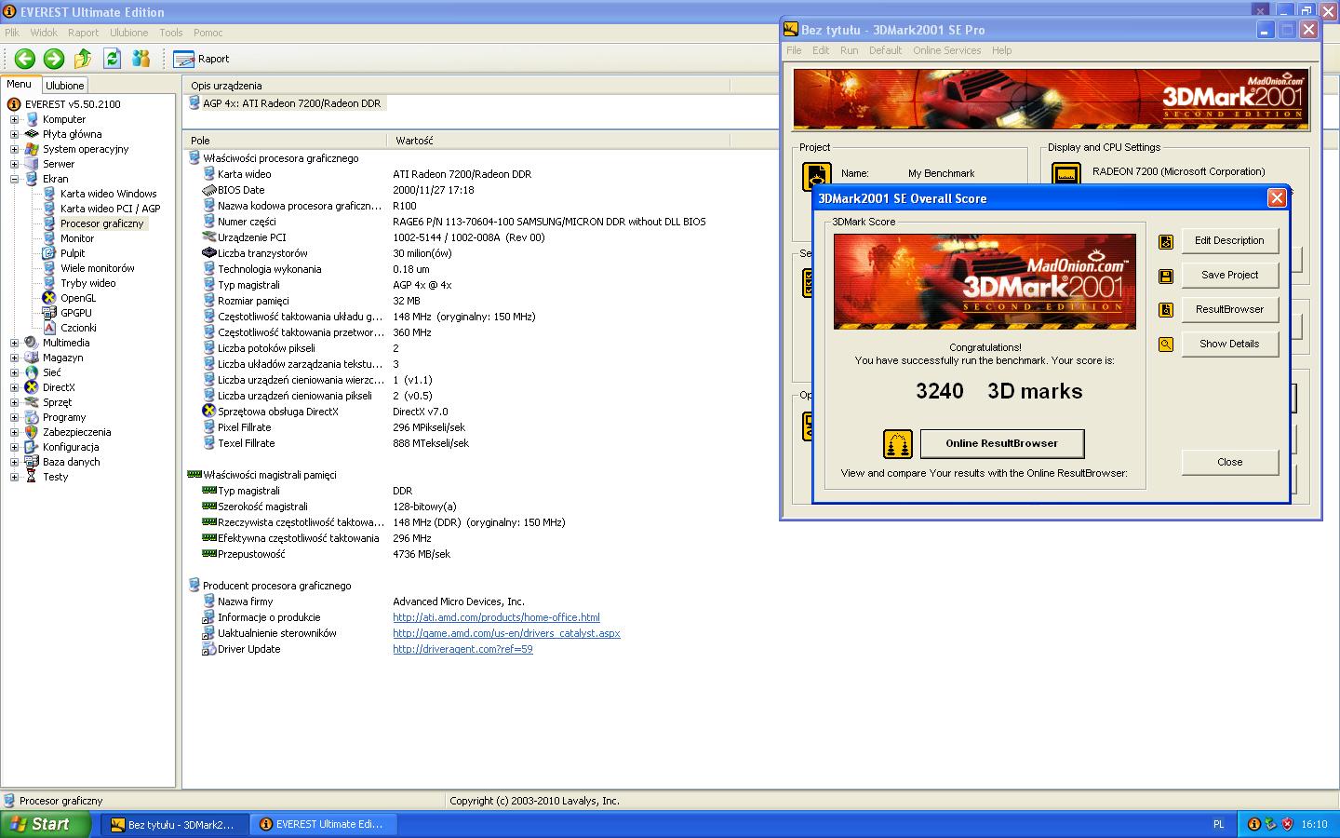Click the binoculars icon beside Online ResultBrowser
Screen dimensions: 1340x838
(x=896, y=444)
